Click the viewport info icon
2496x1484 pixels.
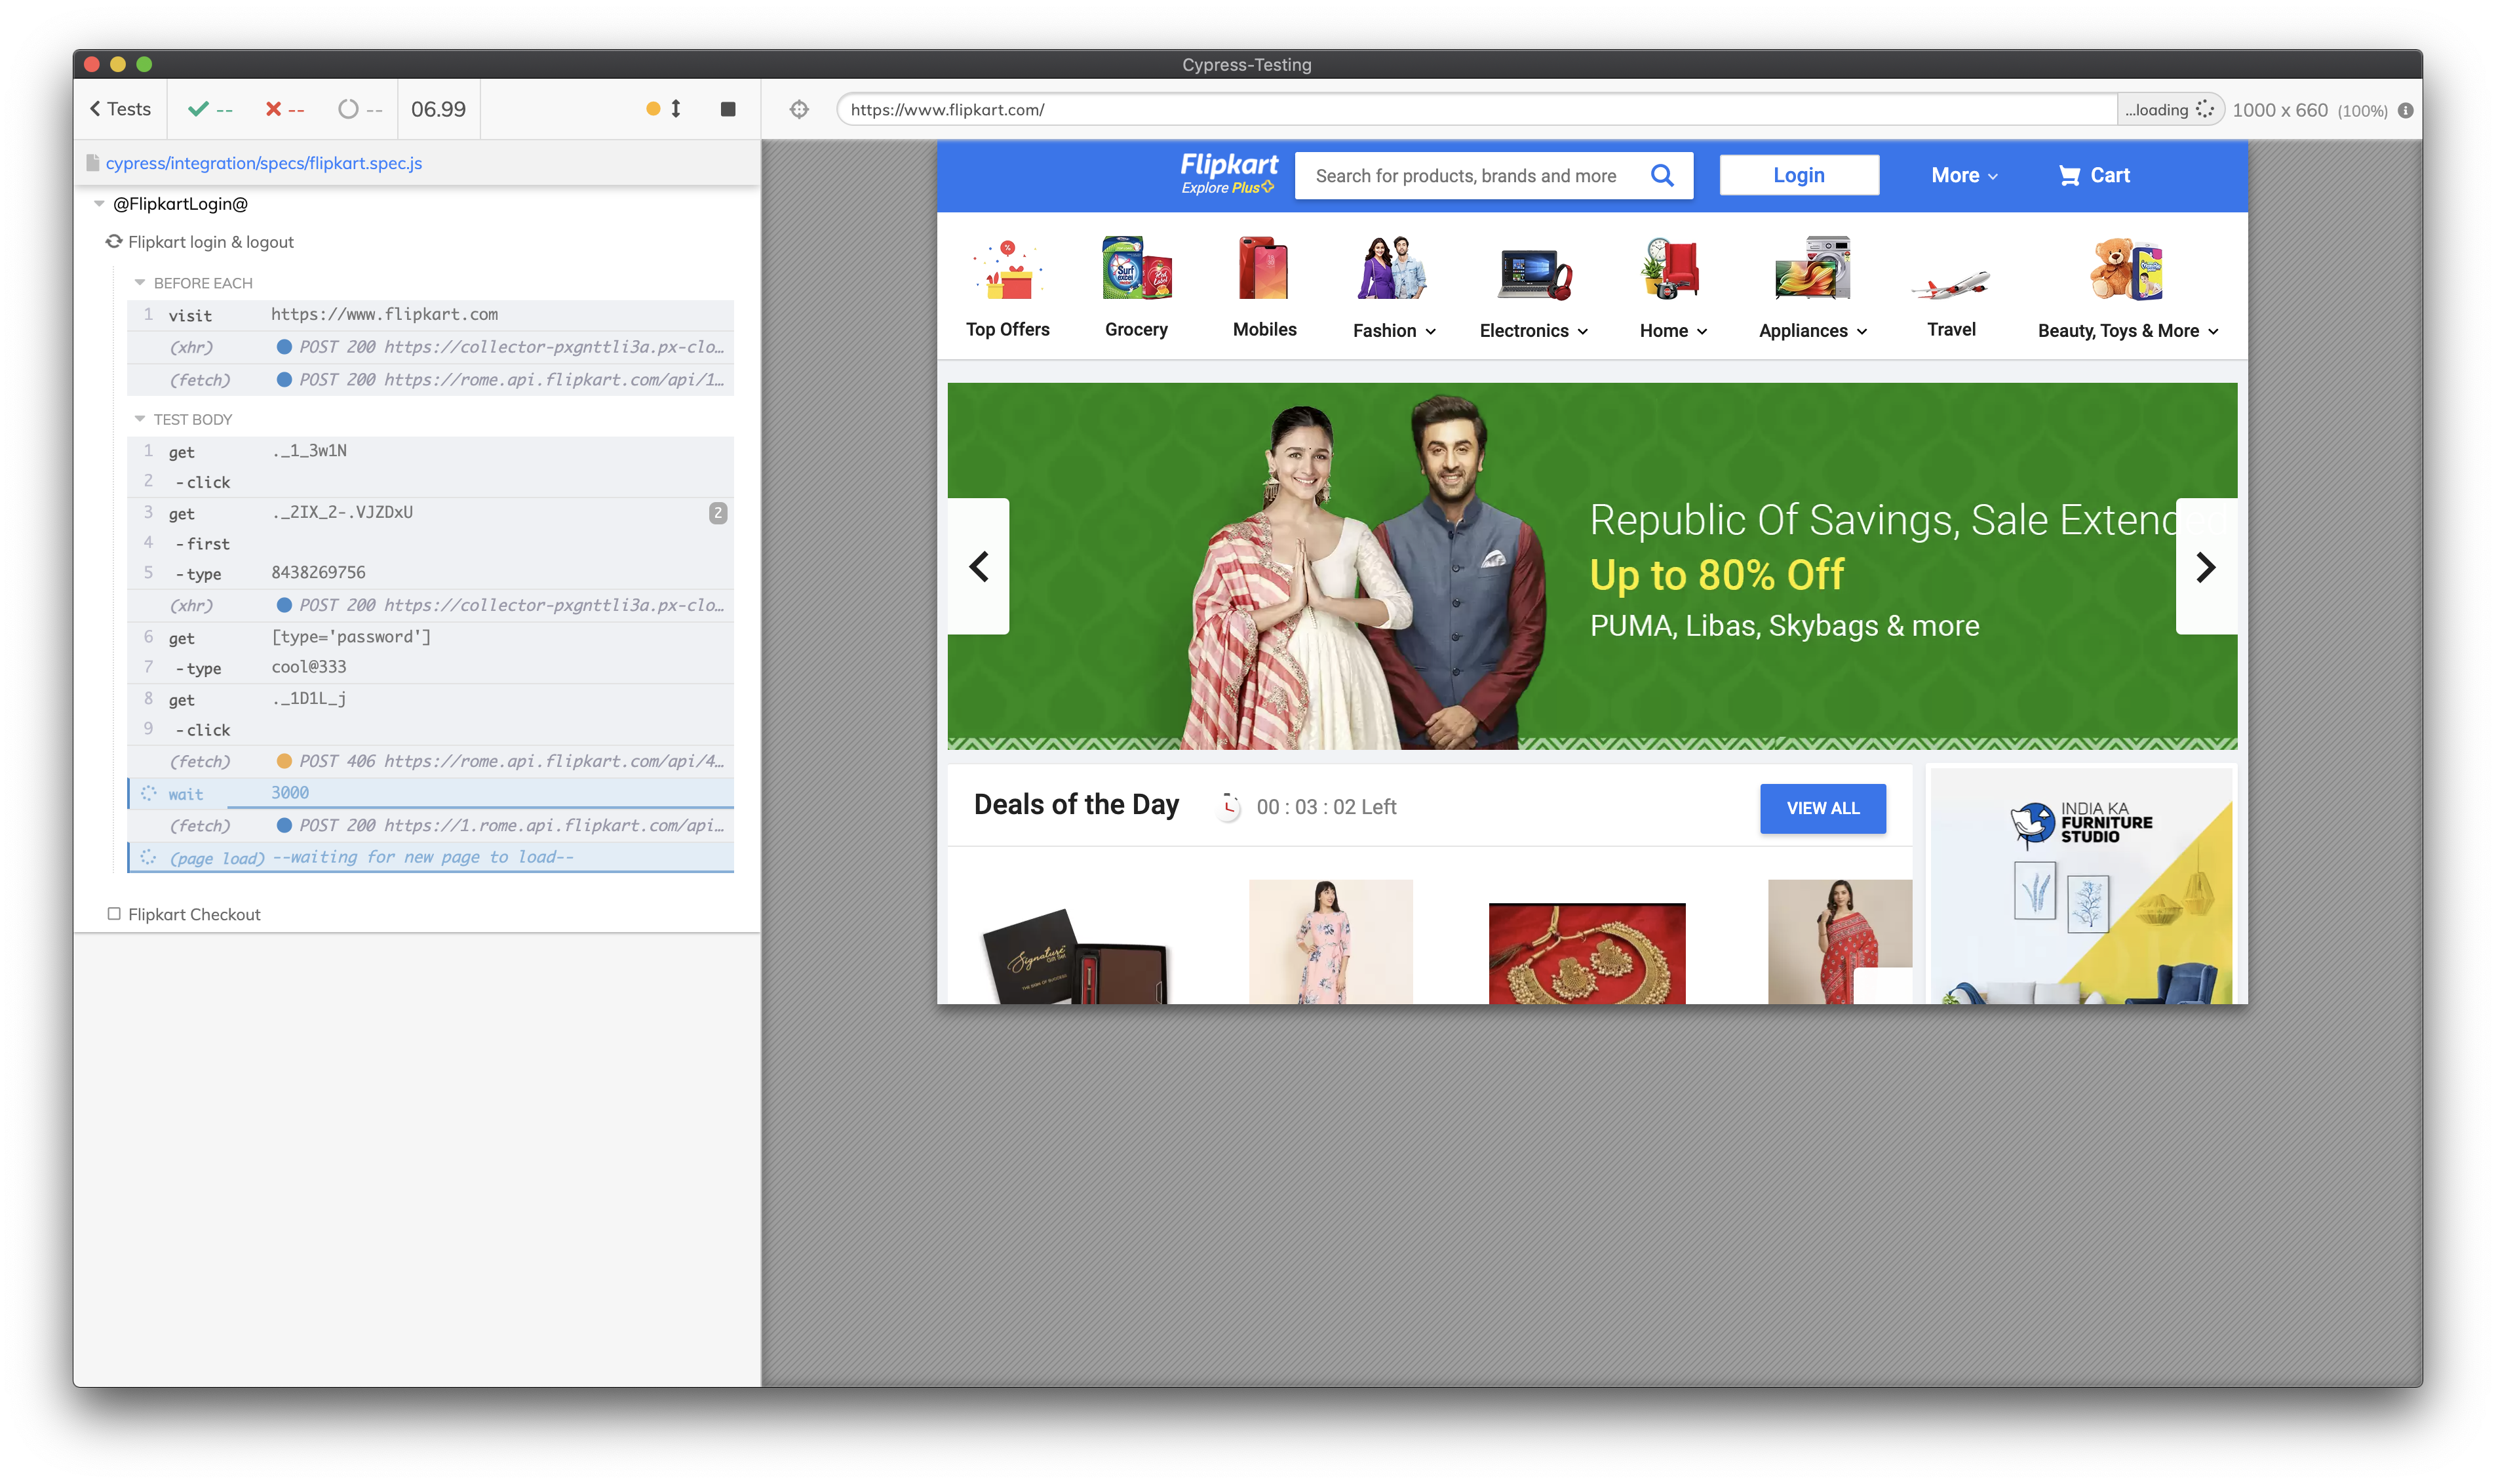[2405, 110]
